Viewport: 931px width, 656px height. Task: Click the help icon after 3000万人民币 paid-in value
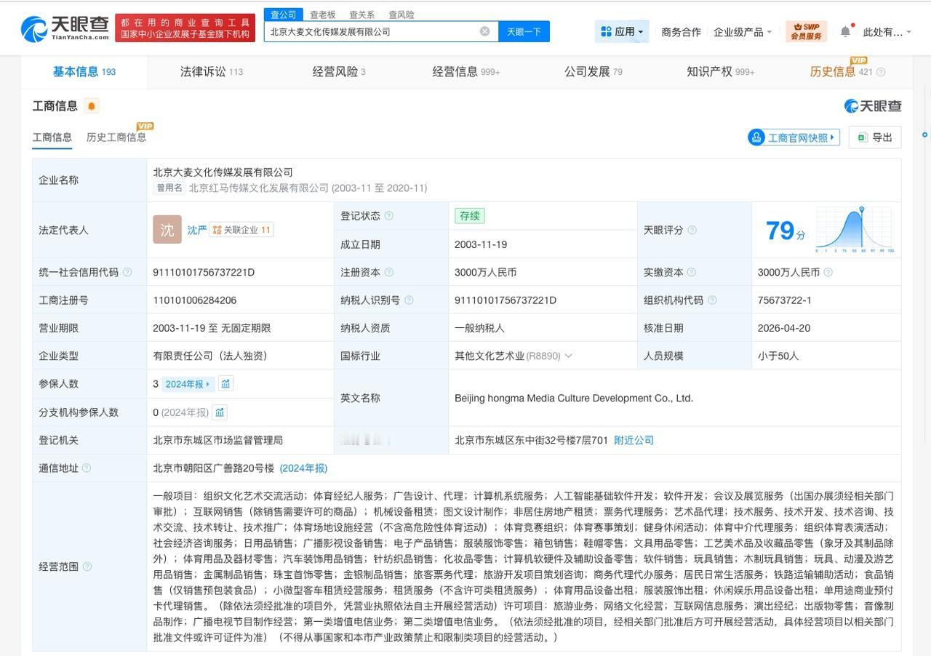[828, 272]
